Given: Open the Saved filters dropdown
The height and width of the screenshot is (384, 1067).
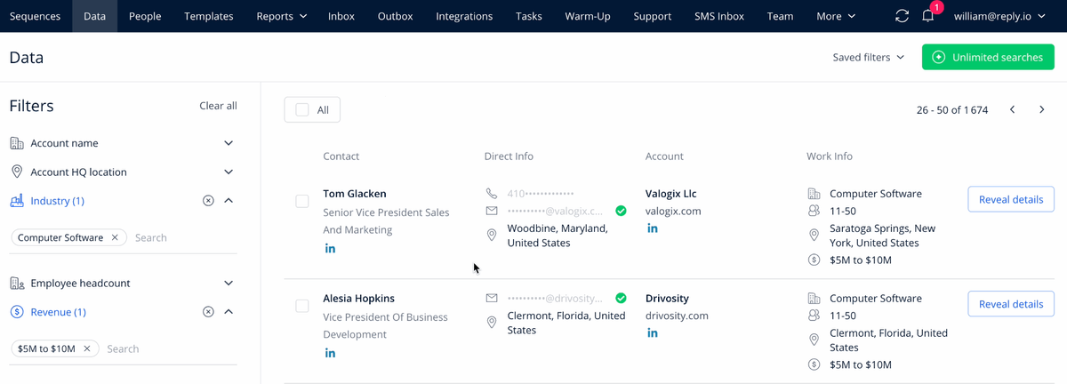Looking at the screenshot, I should [x=869, y=57].
